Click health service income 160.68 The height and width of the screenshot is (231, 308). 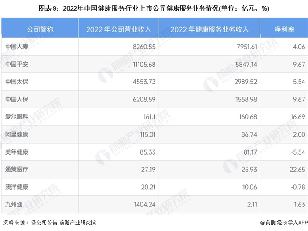pos(248,117)
